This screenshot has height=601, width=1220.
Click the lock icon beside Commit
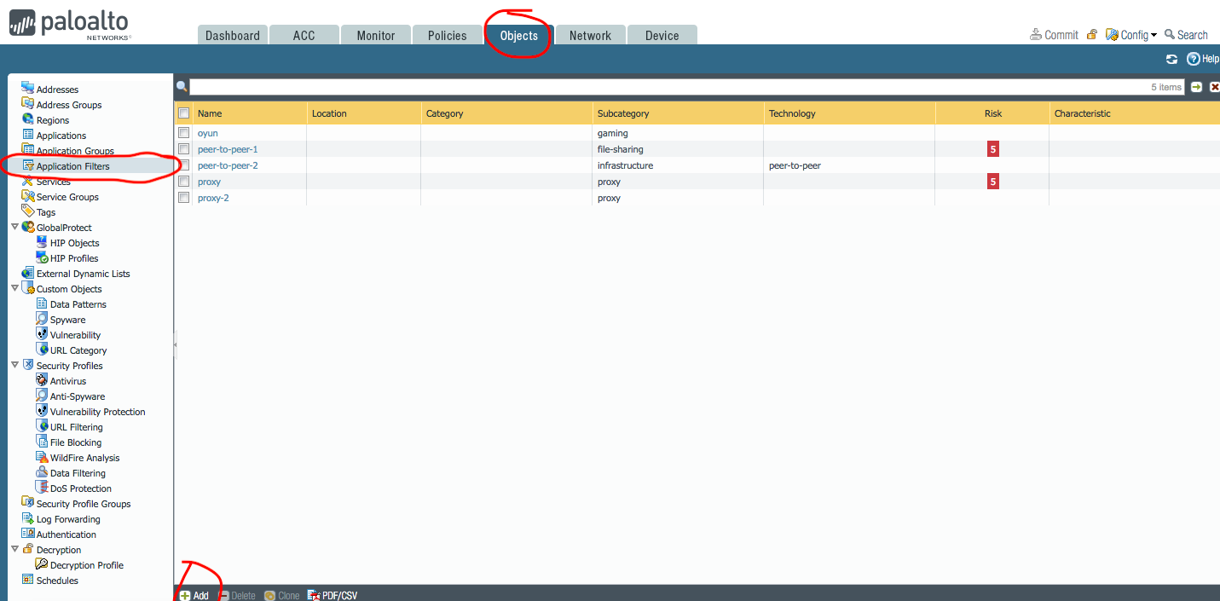coord(1091,34)
